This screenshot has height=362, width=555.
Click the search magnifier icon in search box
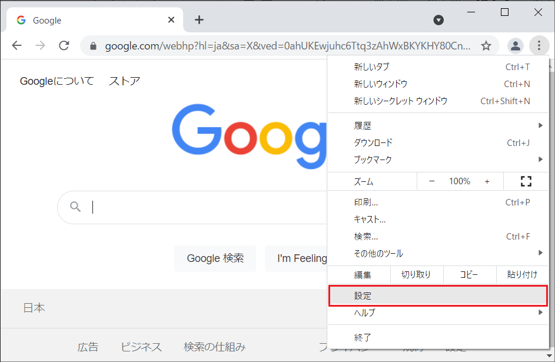point(75,207)
